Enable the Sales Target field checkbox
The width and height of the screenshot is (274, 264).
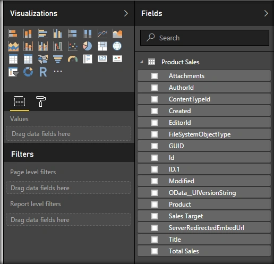(155, 216)
